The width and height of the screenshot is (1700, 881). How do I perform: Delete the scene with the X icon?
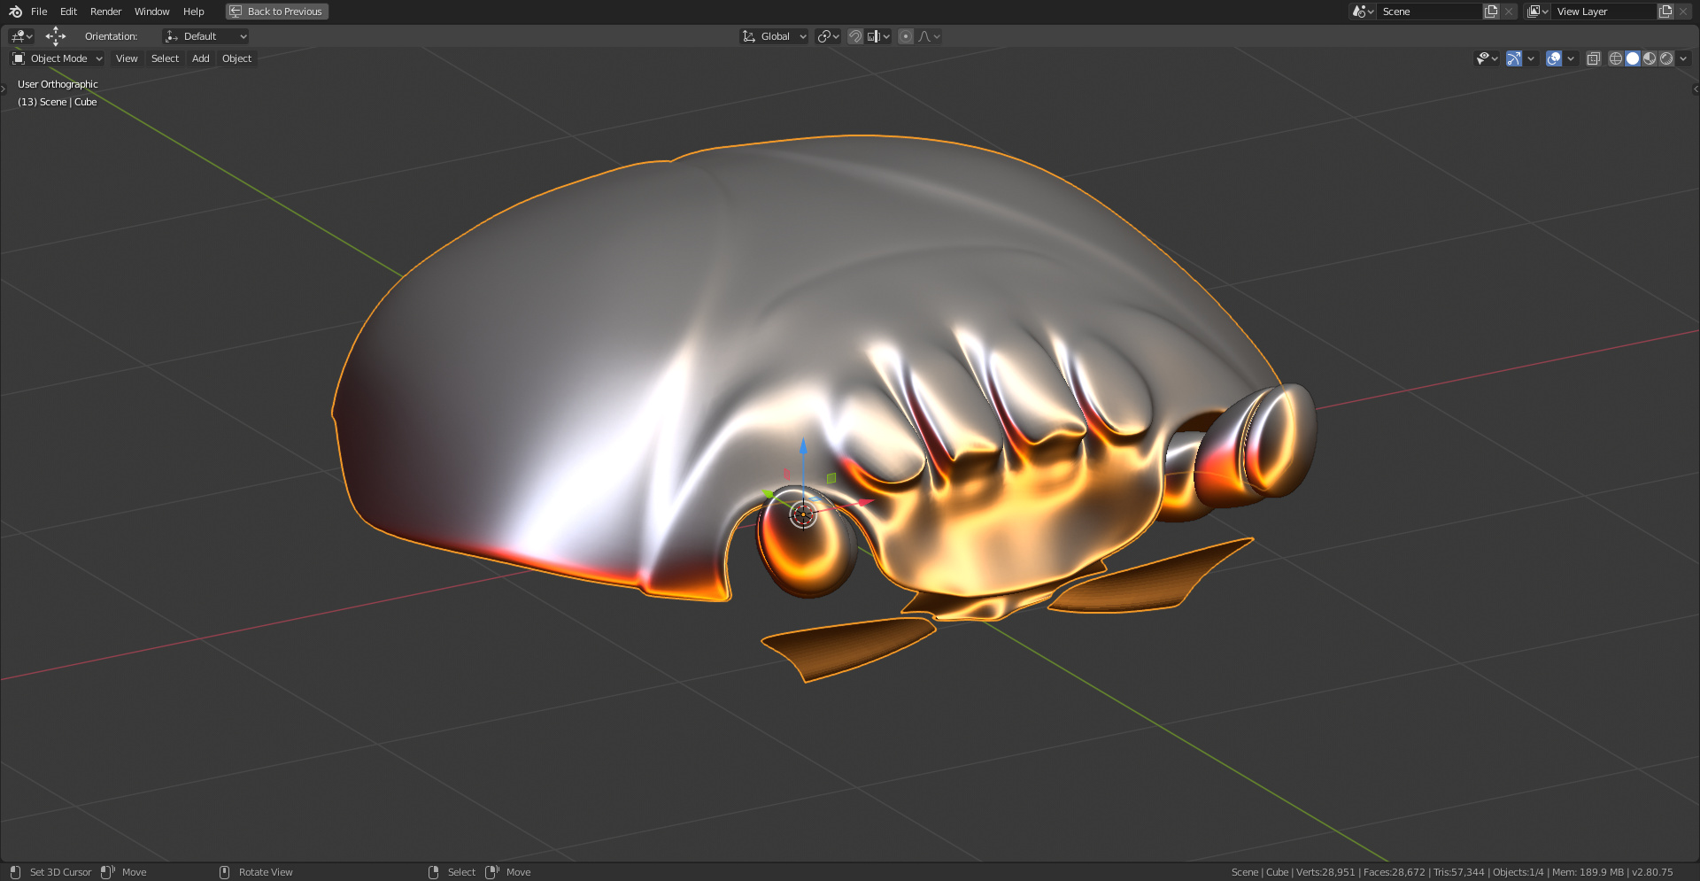coord(1509,12)
